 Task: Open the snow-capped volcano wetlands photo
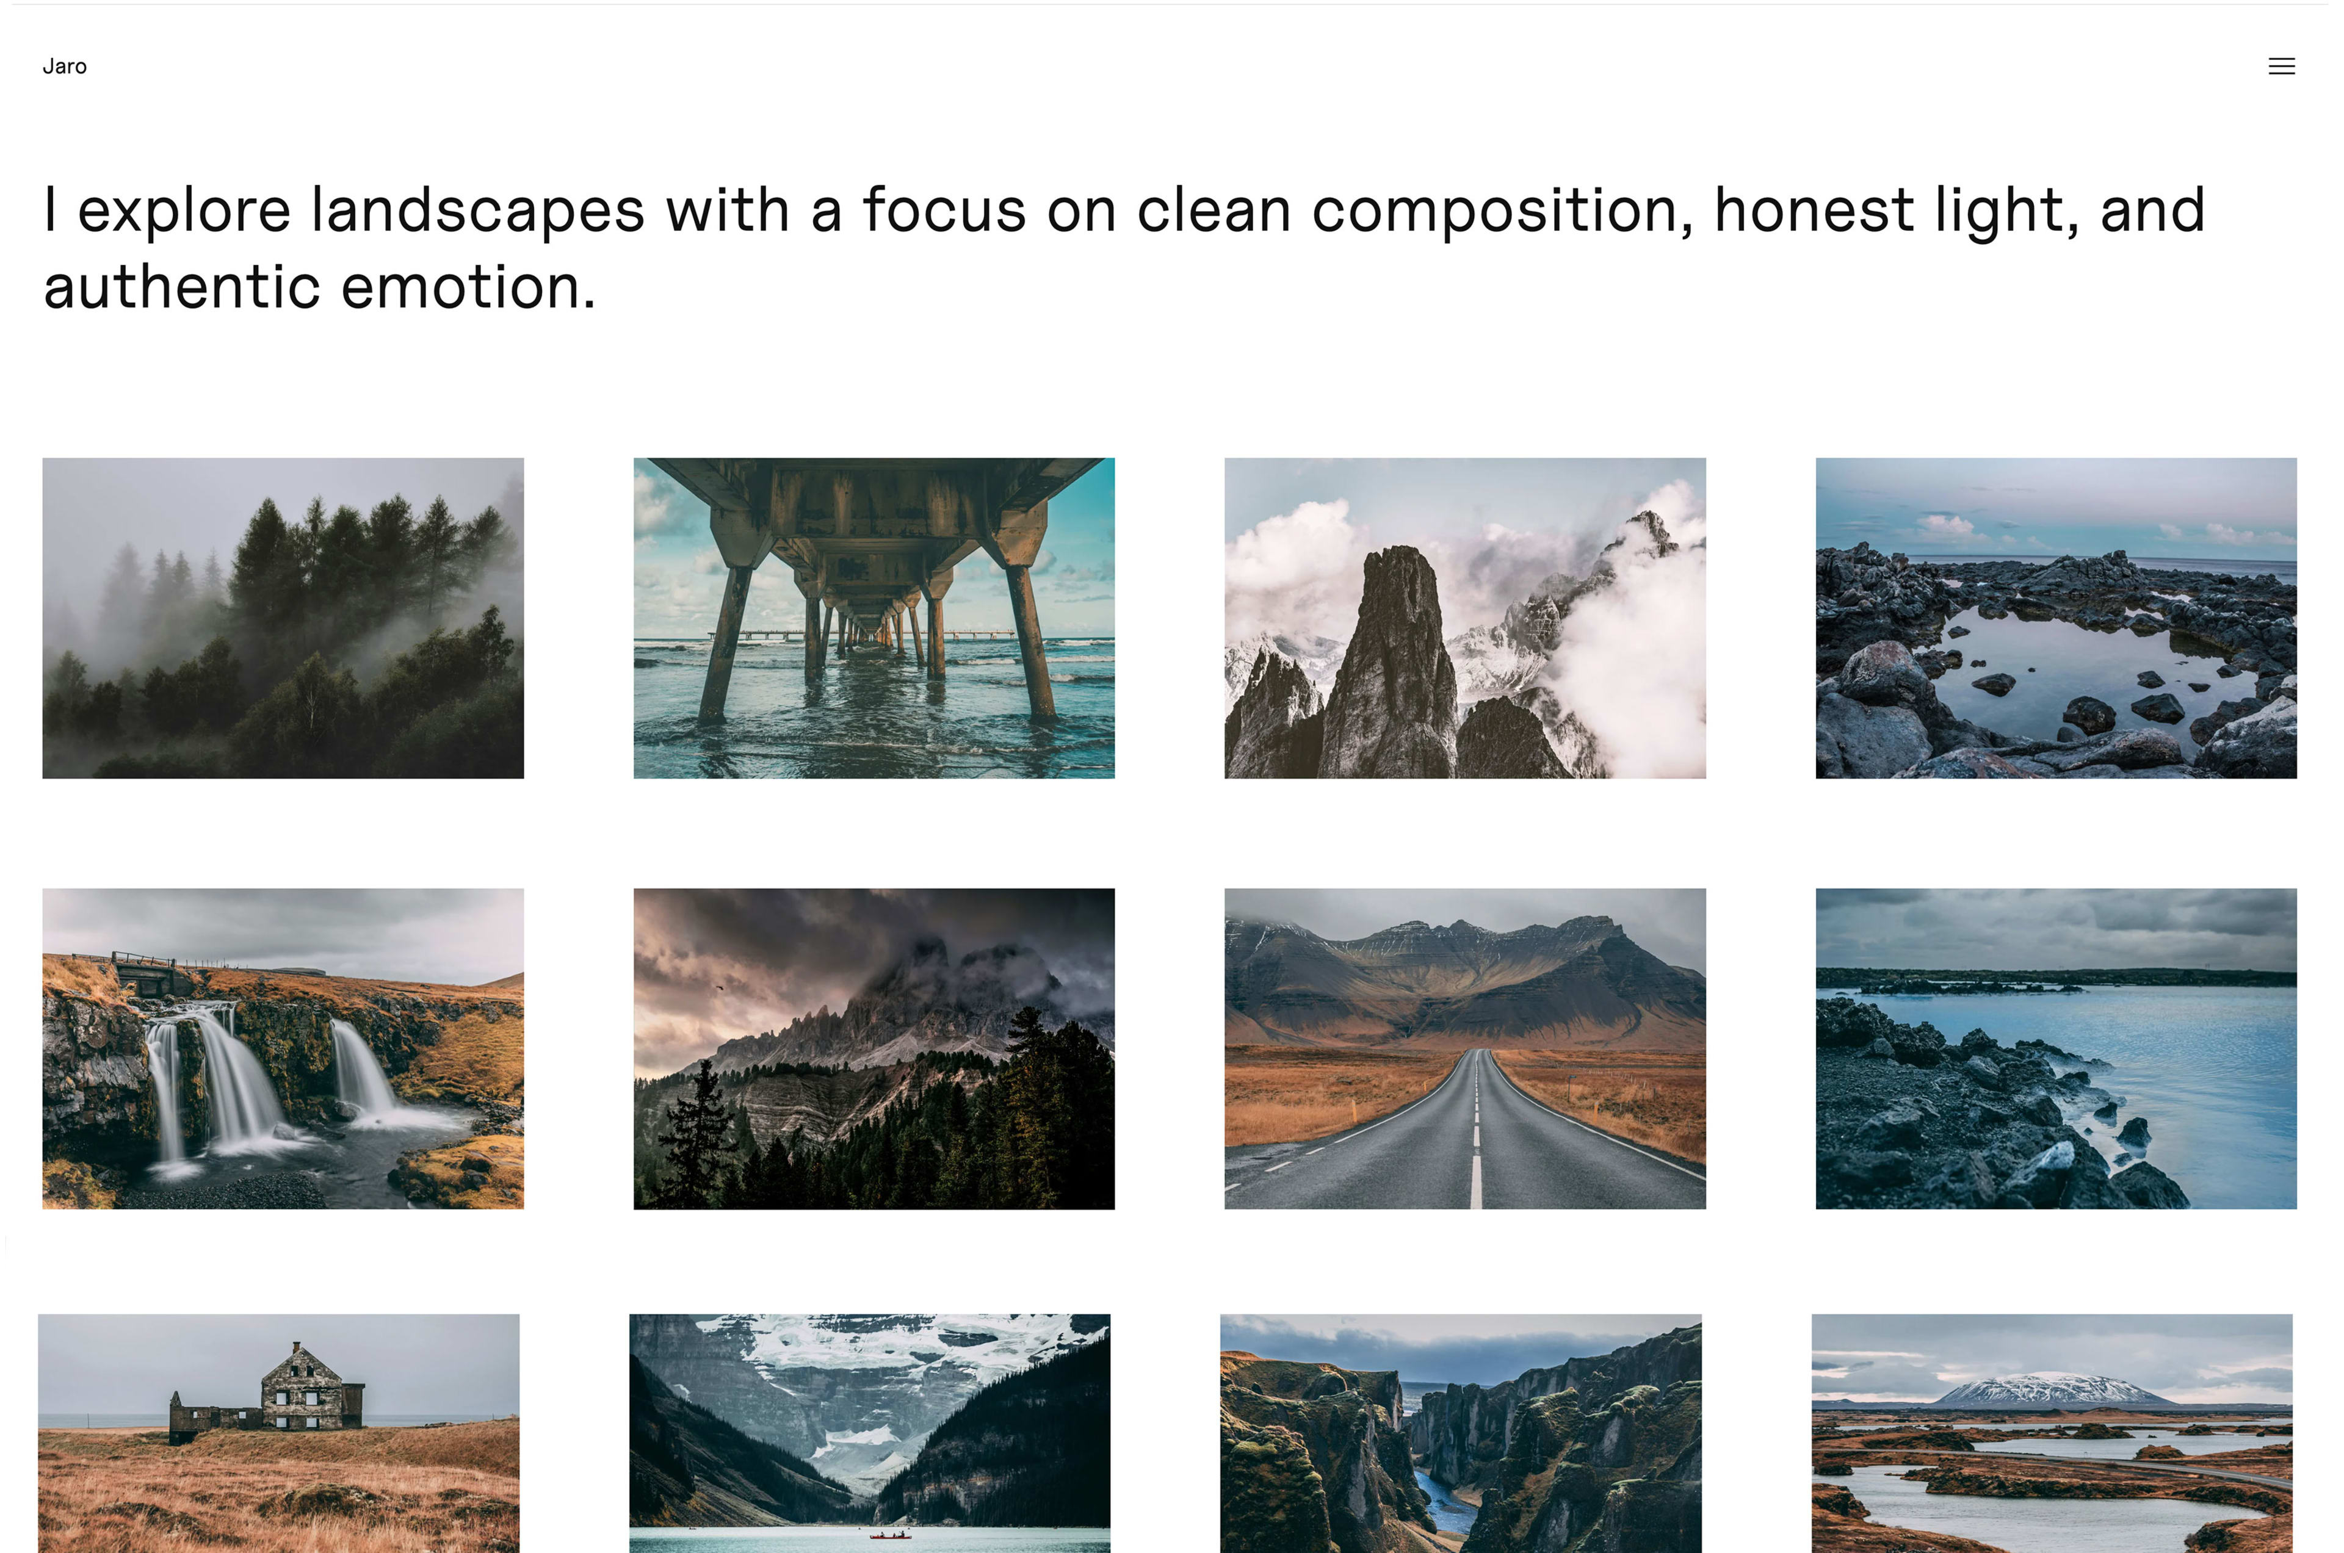pyautogui.click(x=2052, y=1433)
